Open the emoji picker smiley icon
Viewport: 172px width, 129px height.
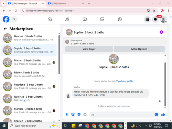[x=156, y=115]
